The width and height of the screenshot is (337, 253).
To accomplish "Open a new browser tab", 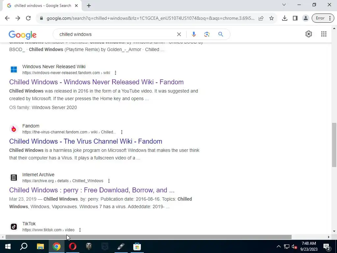I will [x=89, y=6].
